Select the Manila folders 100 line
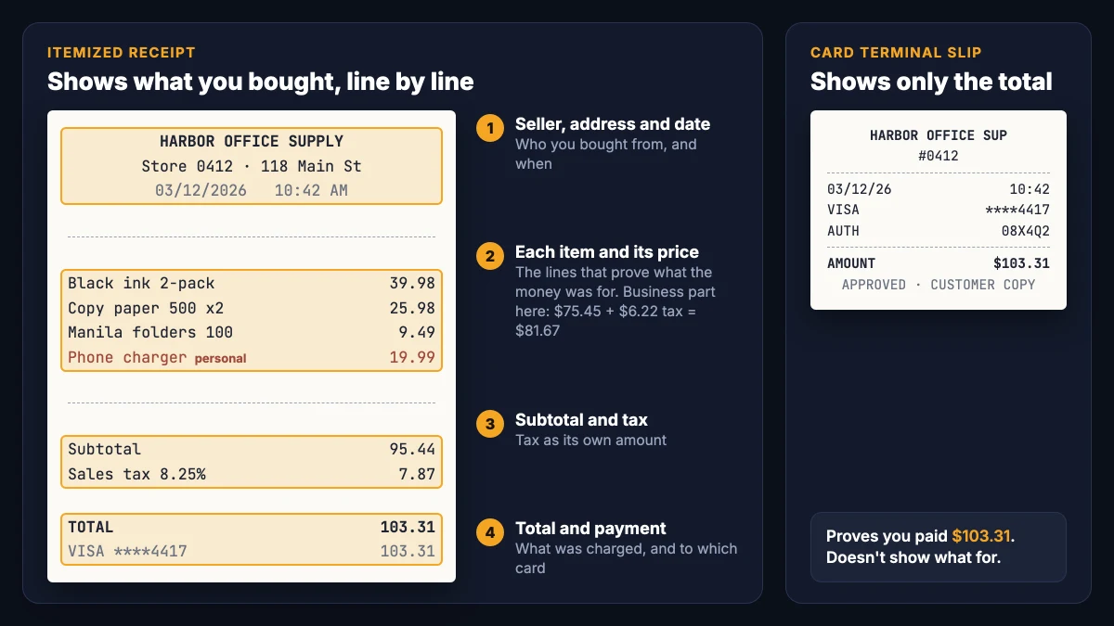1114x626 pixels. point(252,332)
